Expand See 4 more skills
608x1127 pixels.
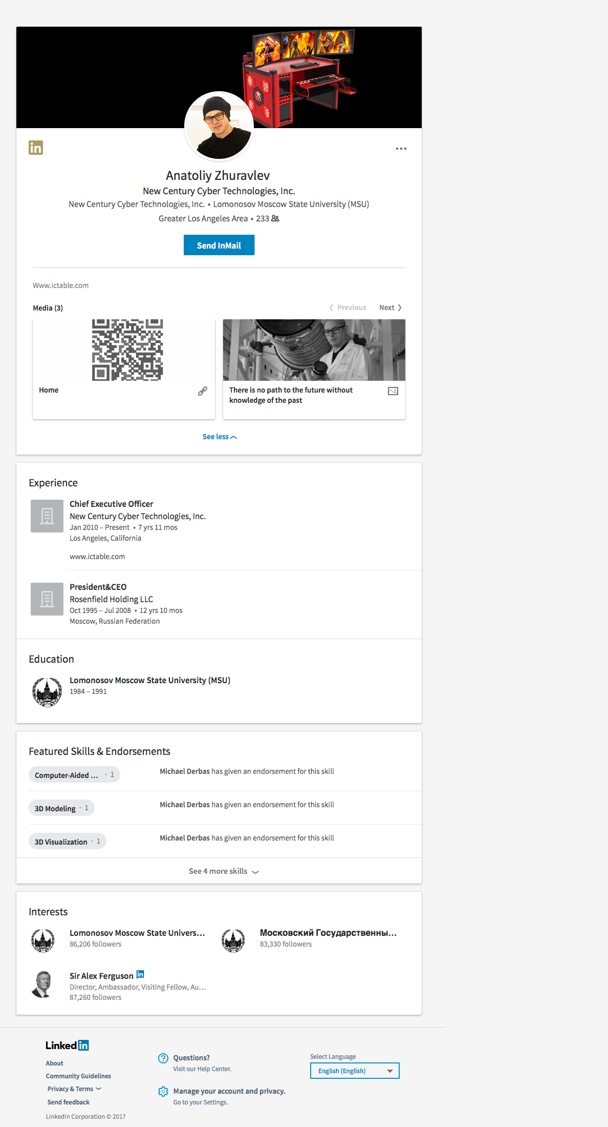click(x=223, y=871)
